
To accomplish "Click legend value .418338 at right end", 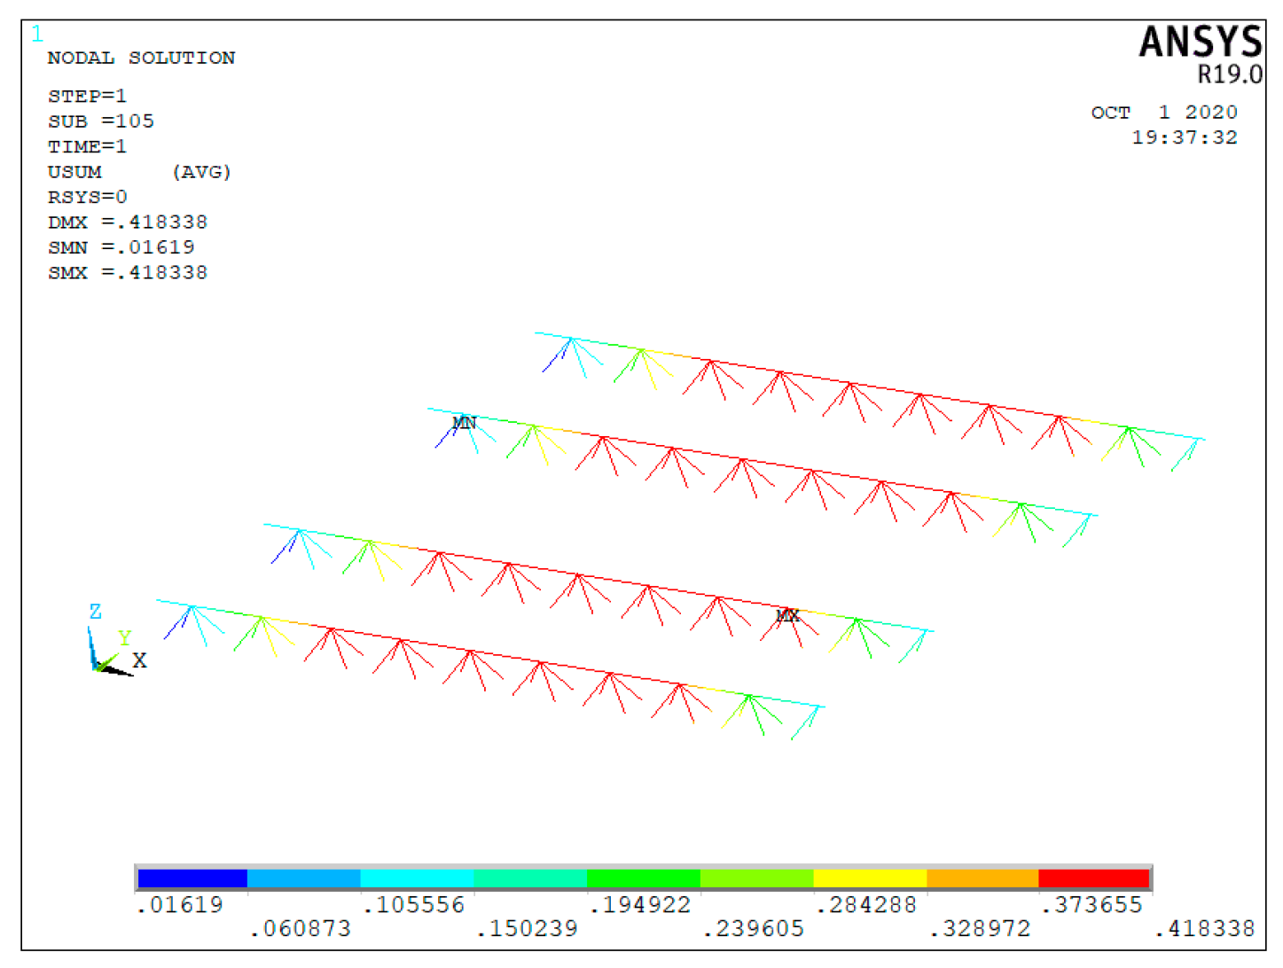I will (1205, 929).
